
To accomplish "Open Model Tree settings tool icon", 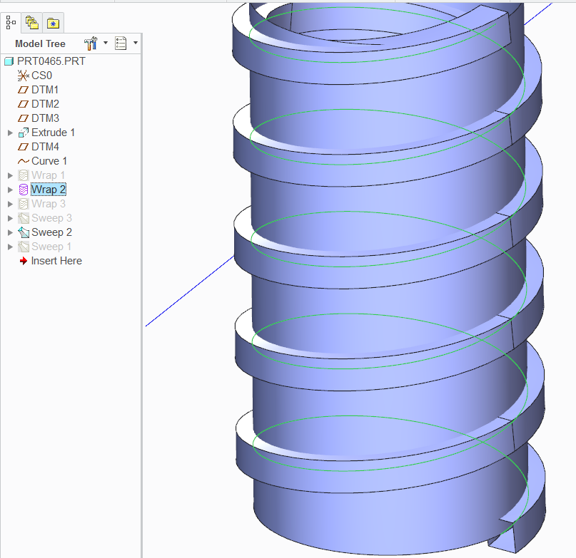I will click(91, 43).
